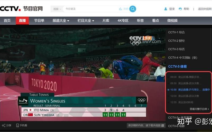212x132 pixels.
Task: Click the 帮助 help icon
Action: [x=180, y=9]
